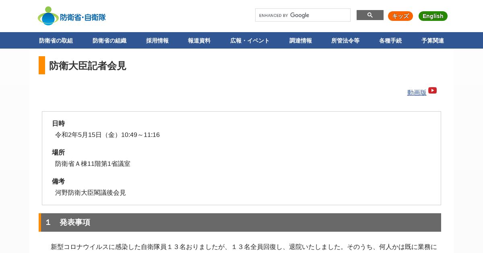Open the 調達情報 menu
This screenshot has width=483, height=253.
(301, 41)
